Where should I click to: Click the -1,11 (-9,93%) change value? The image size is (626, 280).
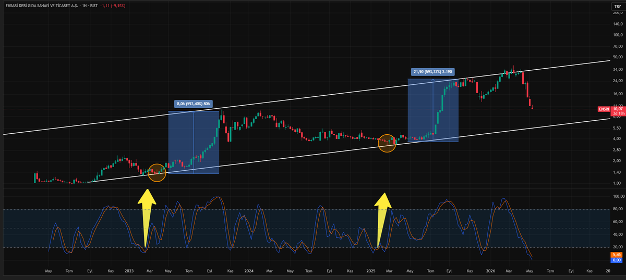coord(114,6)
